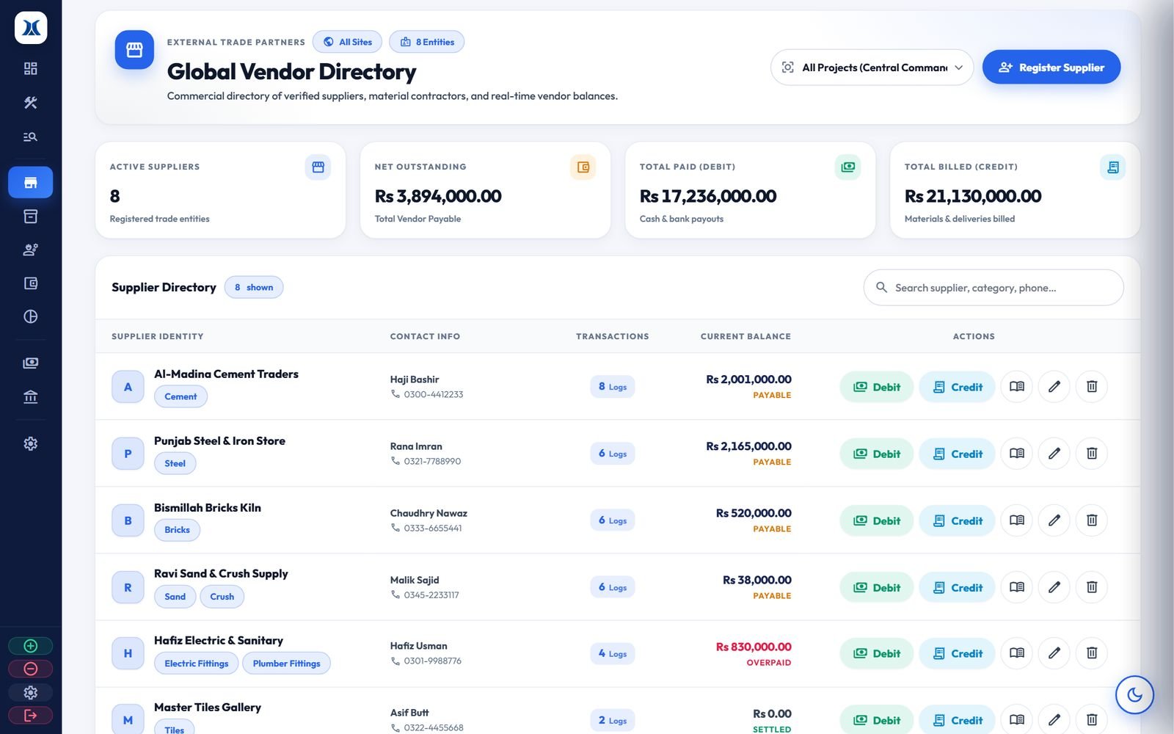
Task: Open ledger book icon for Ravi Sand & Crush Supply
Action: pyautogui.click(x=1016, y=586)
